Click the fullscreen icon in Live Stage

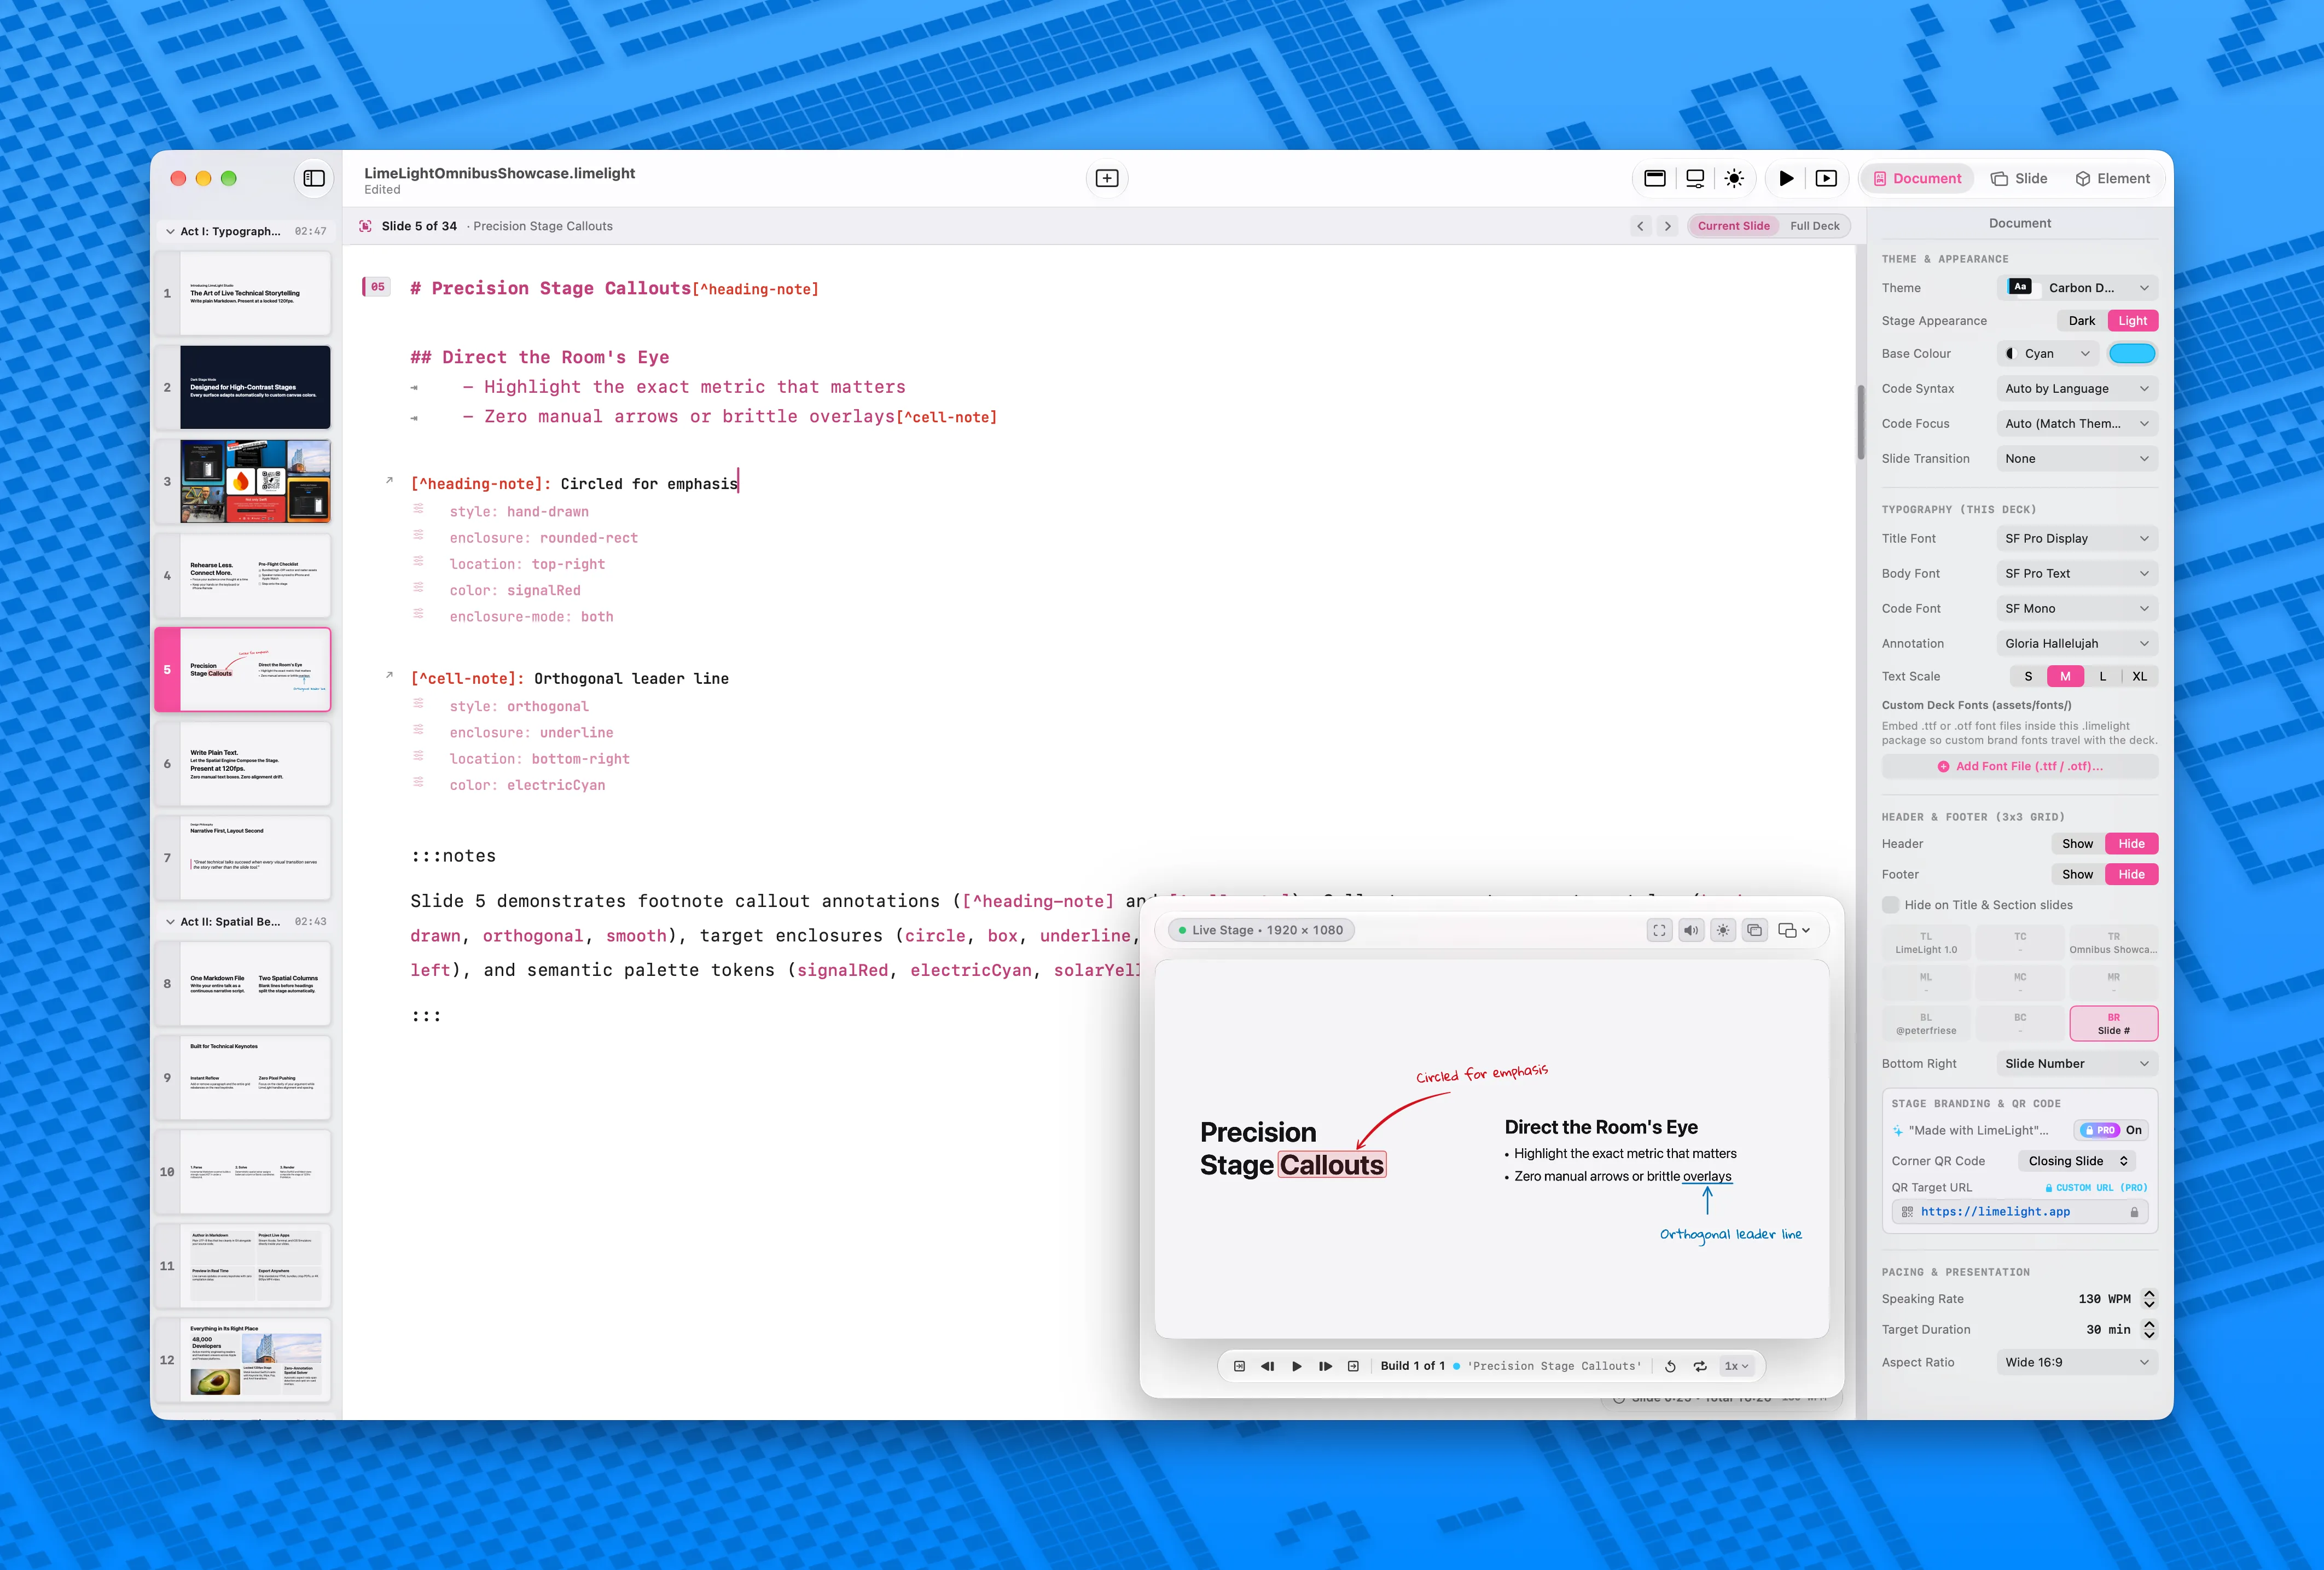tap(1660, 930)
